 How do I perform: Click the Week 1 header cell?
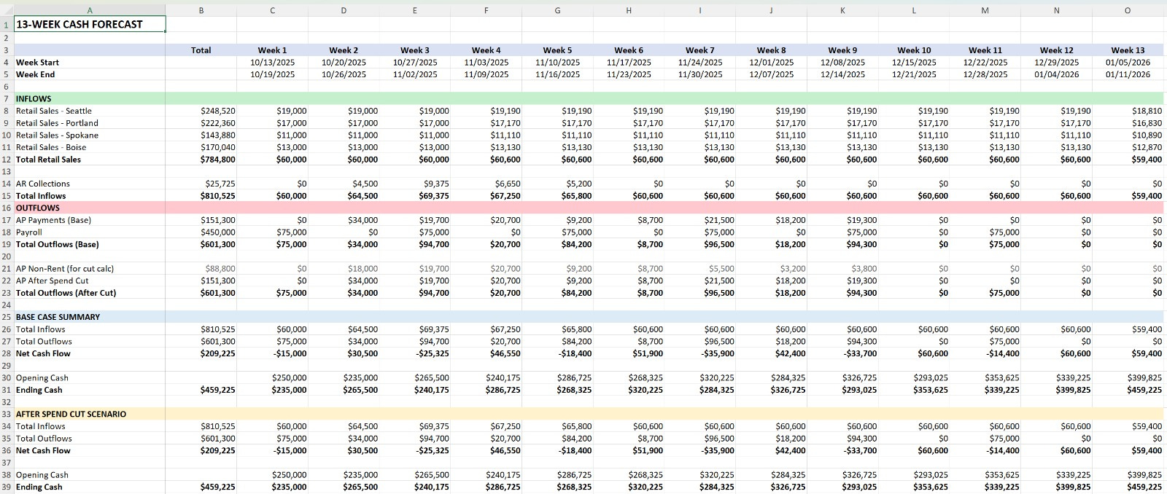pos(272,50)
